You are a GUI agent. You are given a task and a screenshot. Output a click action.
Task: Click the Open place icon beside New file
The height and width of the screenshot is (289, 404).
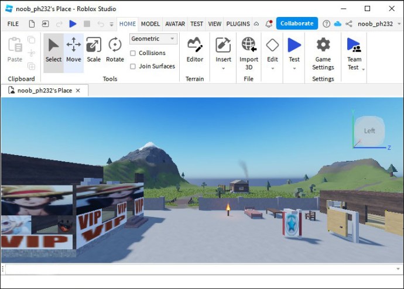click(45, 24)
